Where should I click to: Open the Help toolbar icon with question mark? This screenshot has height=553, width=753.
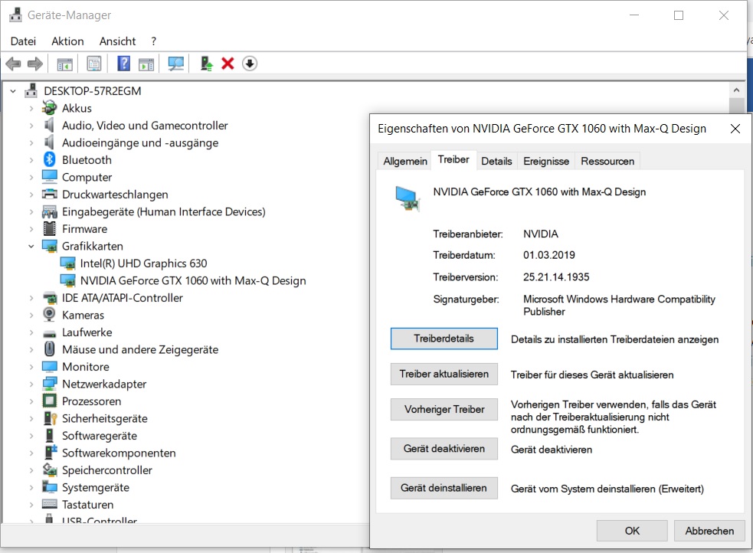124,64
